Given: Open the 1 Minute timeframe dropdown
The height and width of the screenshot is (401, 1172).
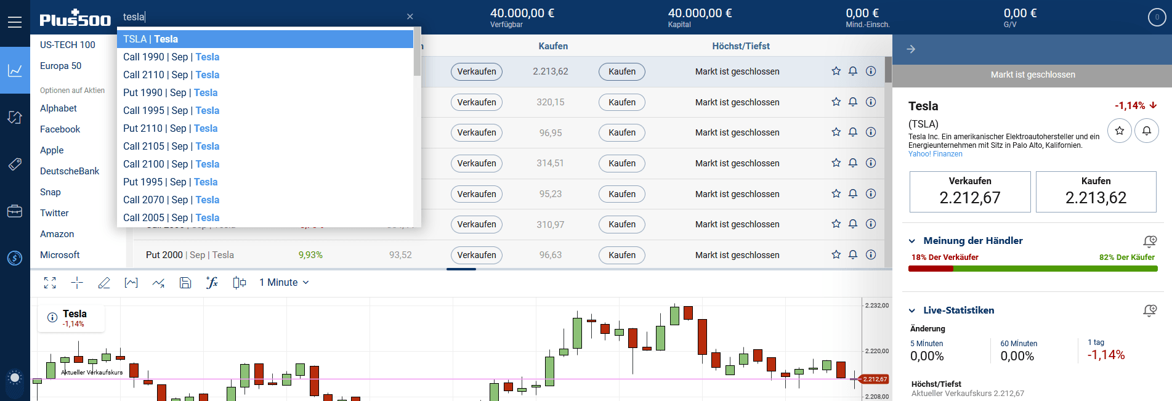Looking at the screenshot, I should (284, 283).
